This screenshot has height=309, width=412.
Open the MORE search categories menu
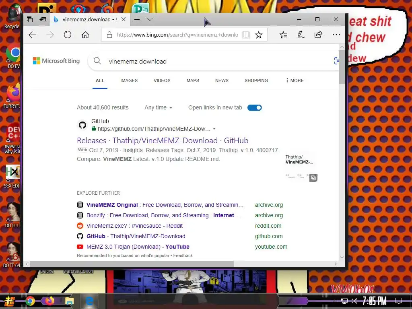pyautogui.click(x=295, y=80)
